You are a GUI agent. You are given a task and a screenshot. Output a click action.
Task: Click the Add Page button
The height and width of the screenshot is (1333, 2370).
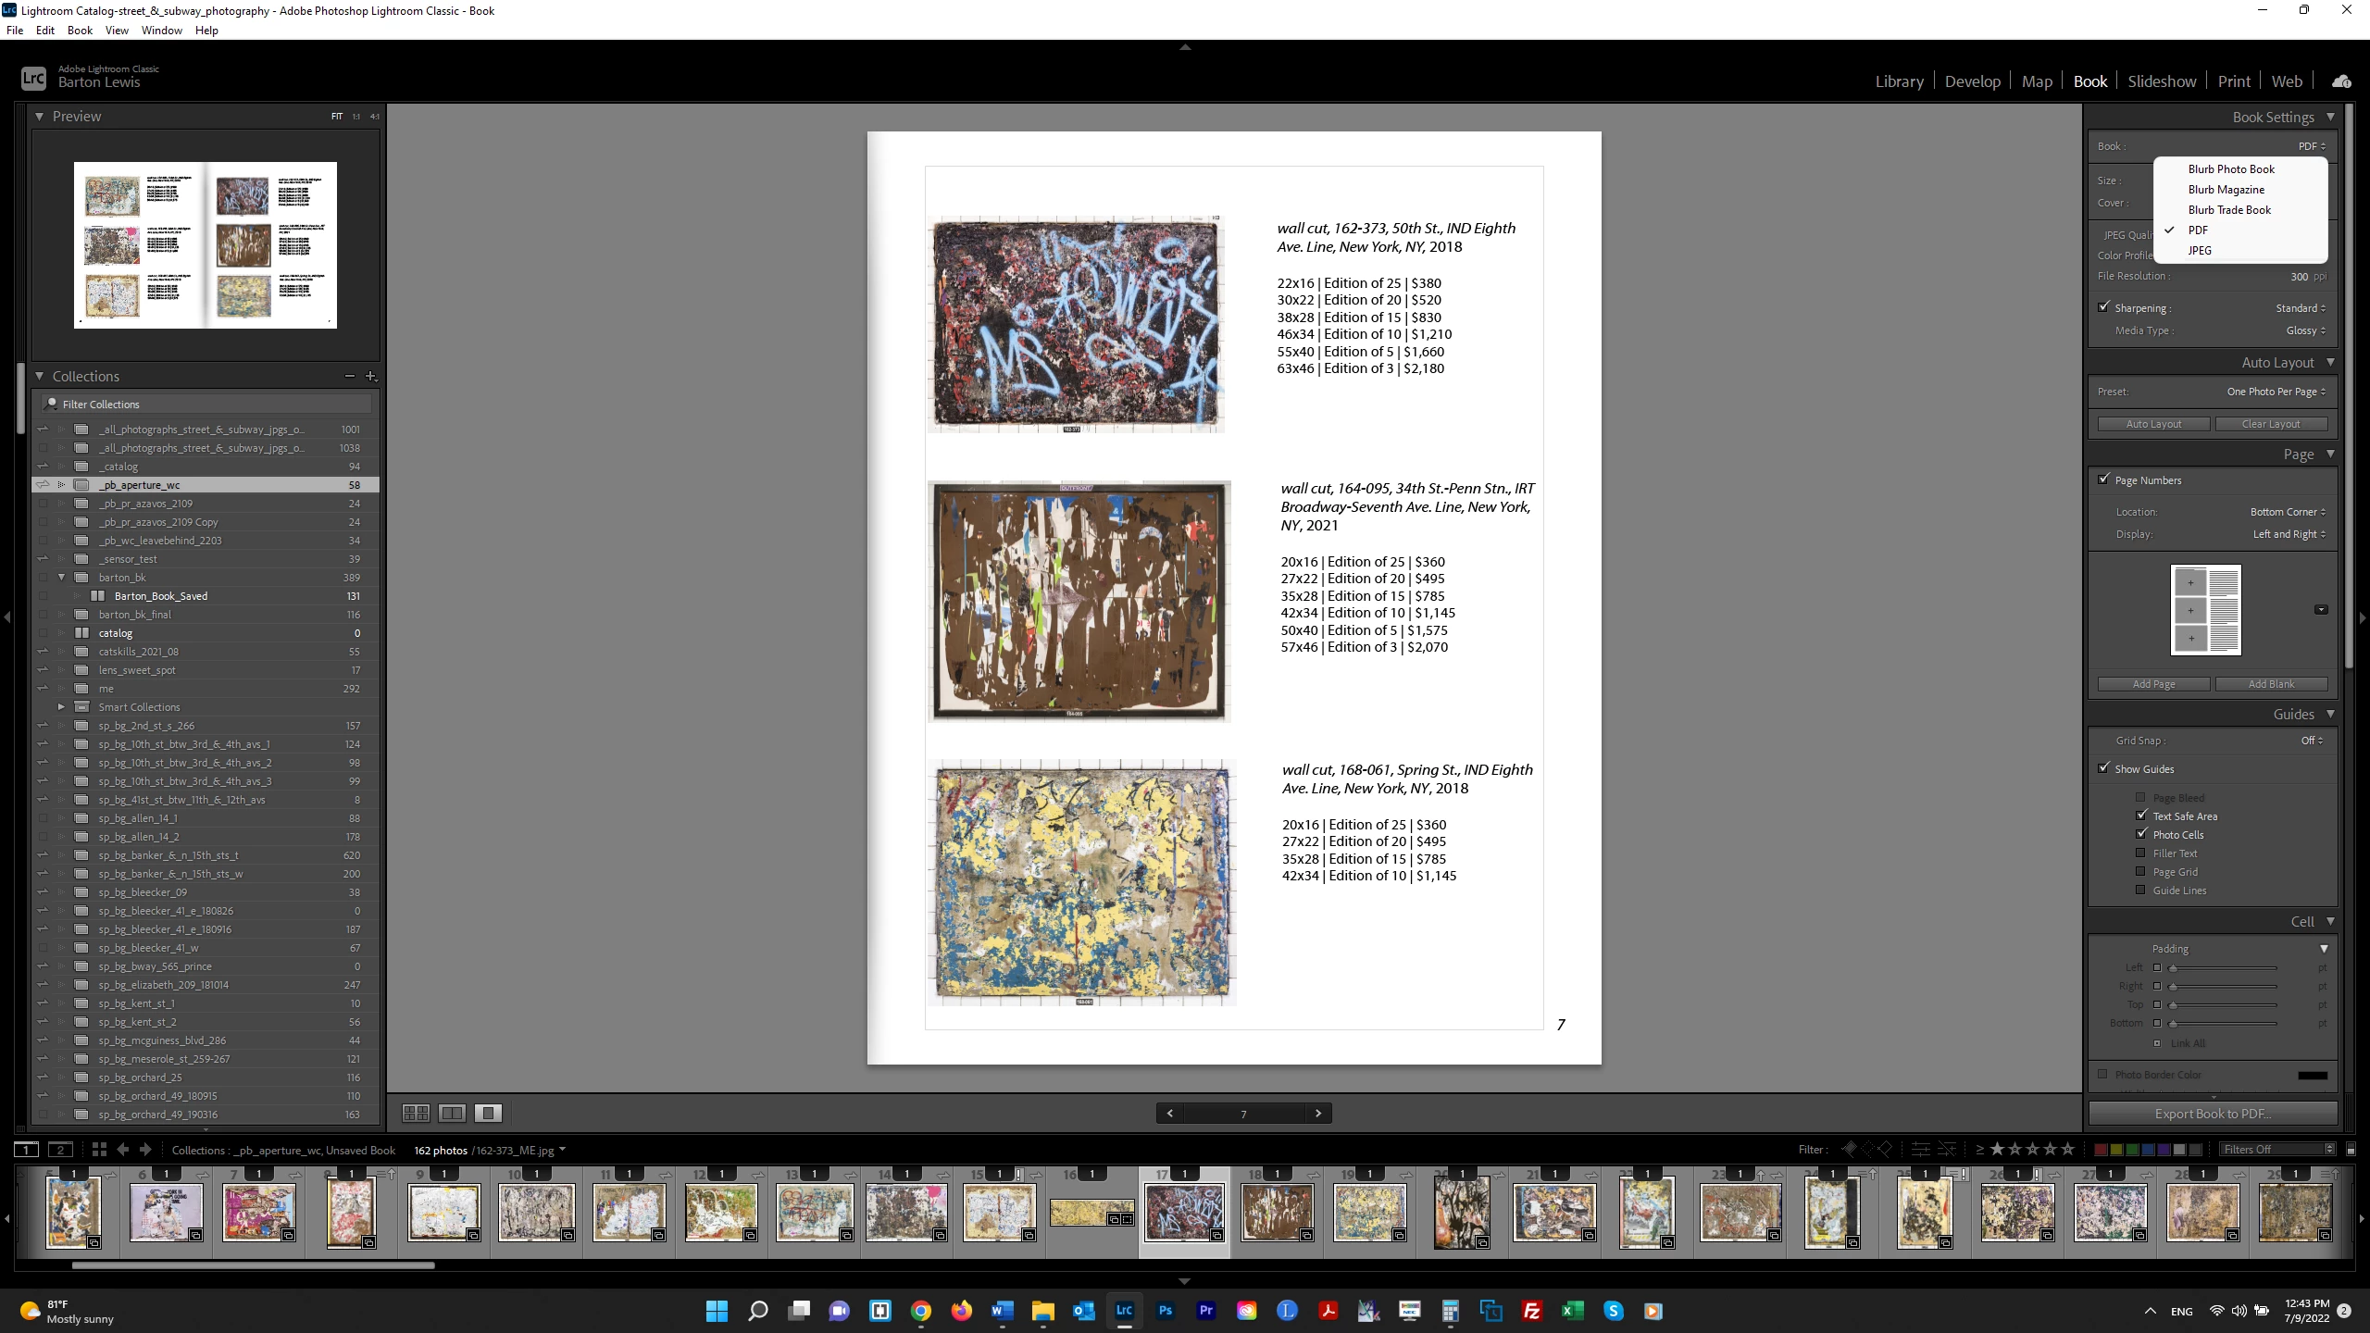coord(2153,684)
